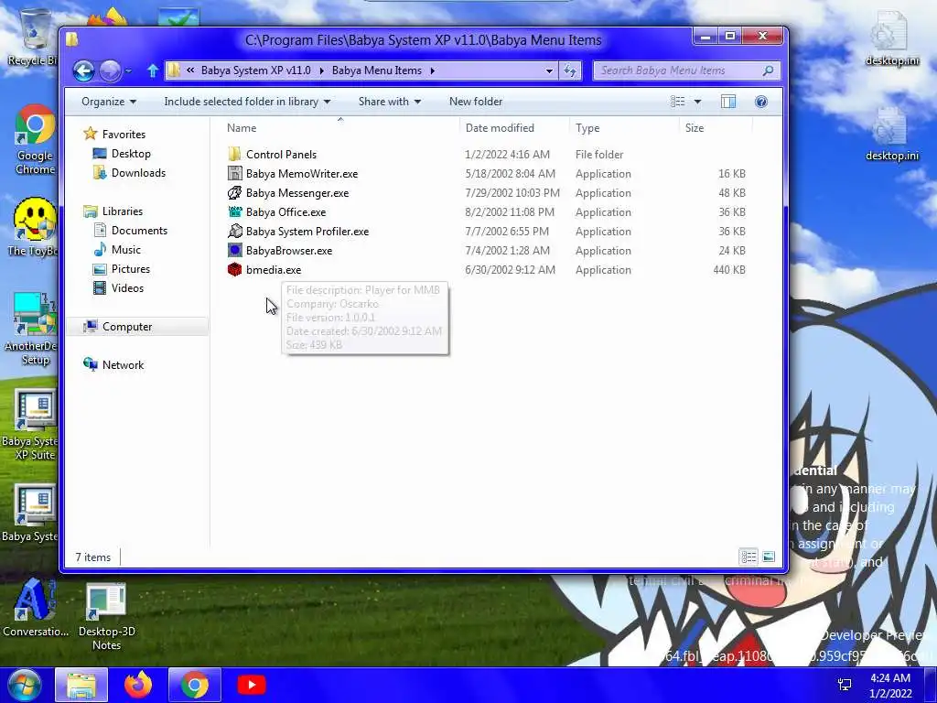Open Windows Explorer from the taskbar
Image resolution: width=937 pixels, height=703 pixels.
pyautogui.click(x=81, y=685)
